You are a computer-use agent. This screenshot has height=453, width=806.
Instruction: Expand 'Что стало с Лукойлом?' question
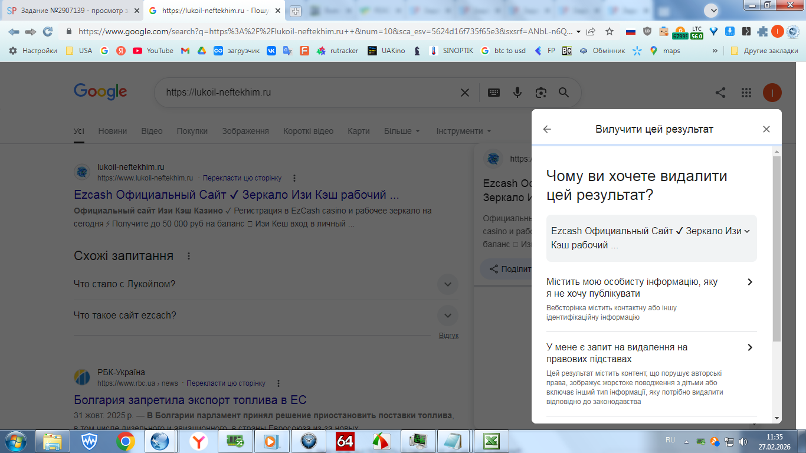click(447, 284)
